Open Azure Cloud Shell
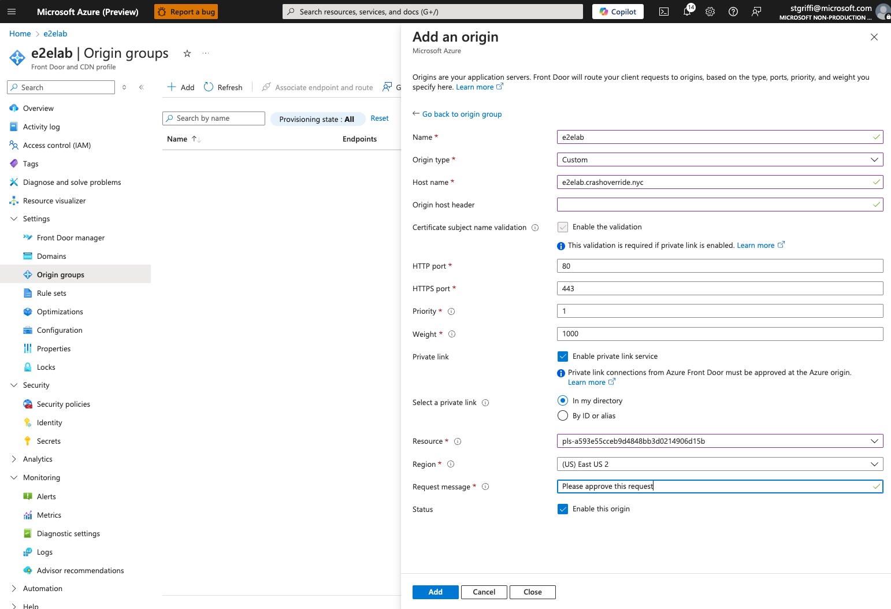The height and width of the screenshot is (609, 891). tap(663, 12)
